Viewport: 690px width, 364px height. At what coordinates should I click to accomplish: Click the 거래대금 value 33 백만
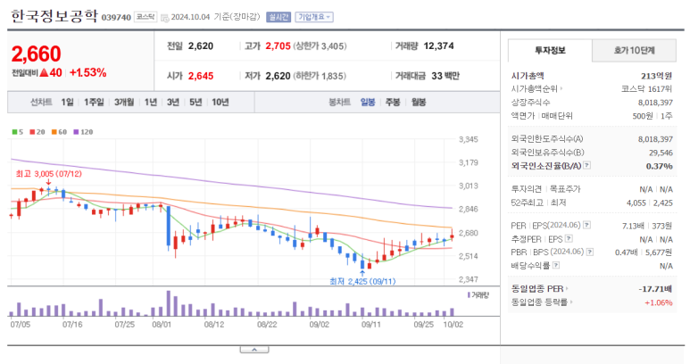pyautogui.click(x=445, y=76)
